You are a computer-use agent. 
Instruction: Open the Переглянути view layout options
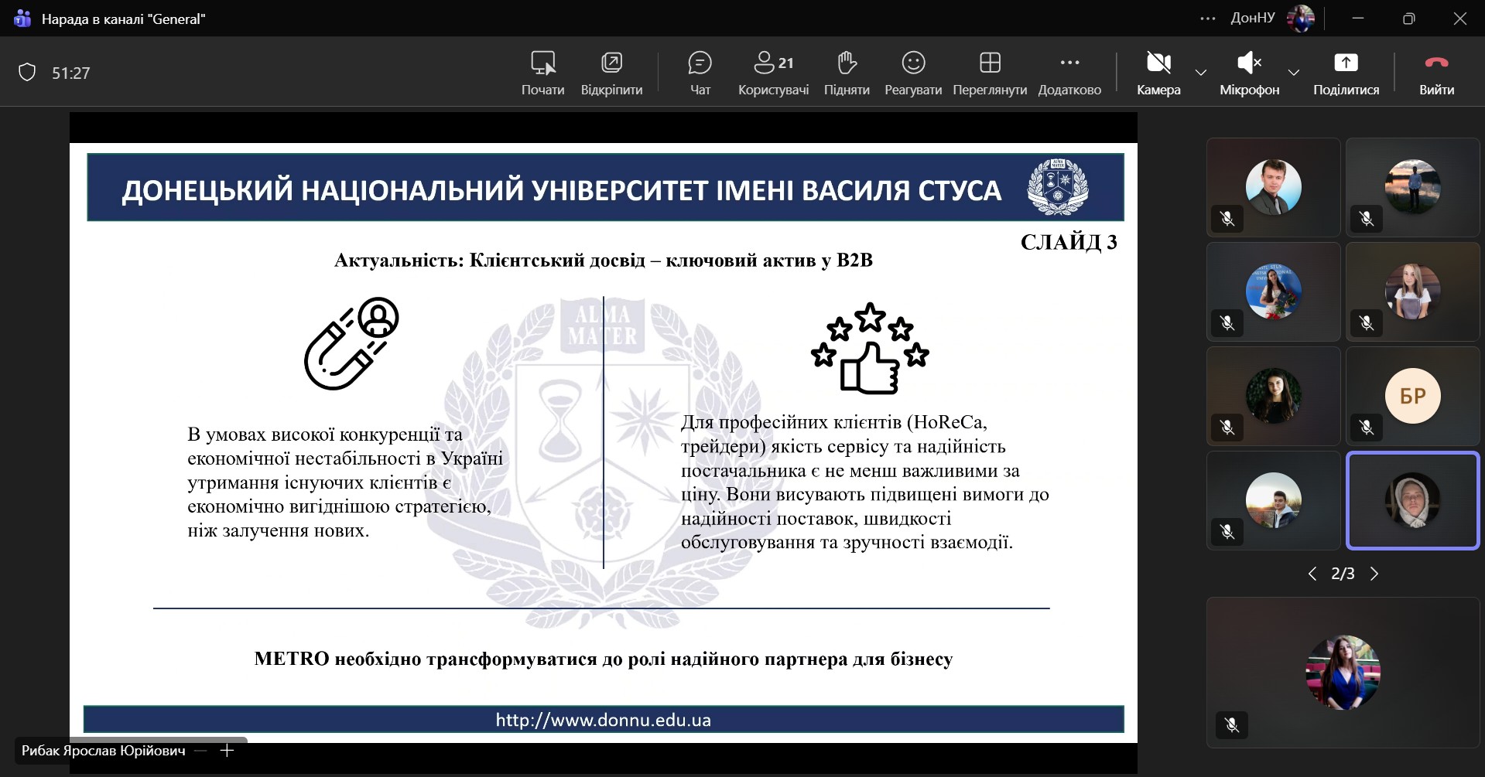click(x=990, y=73)
